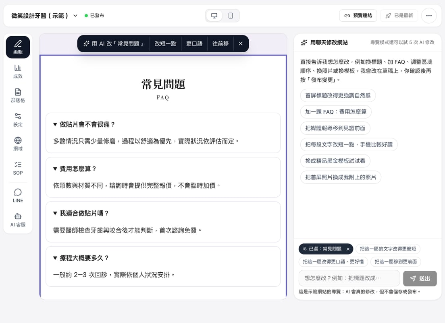Screen dimensions: 445x323
Task: Select suggestion 把媒體報導移到見證前面
Action: click(335, 128)
